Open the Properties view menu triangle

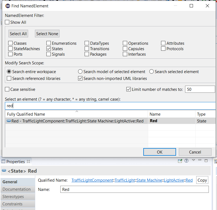pos(194,160)
